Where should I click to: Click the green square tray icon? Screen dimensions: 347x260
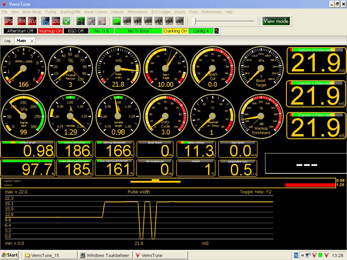pyautogui.click(x=320, y=255)
